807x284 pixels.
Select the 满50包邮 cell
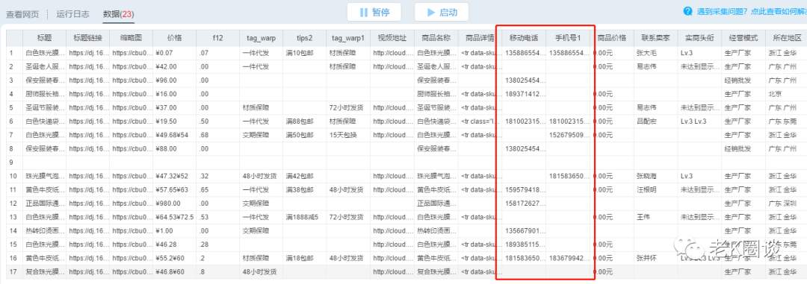[x=305, y=135]
